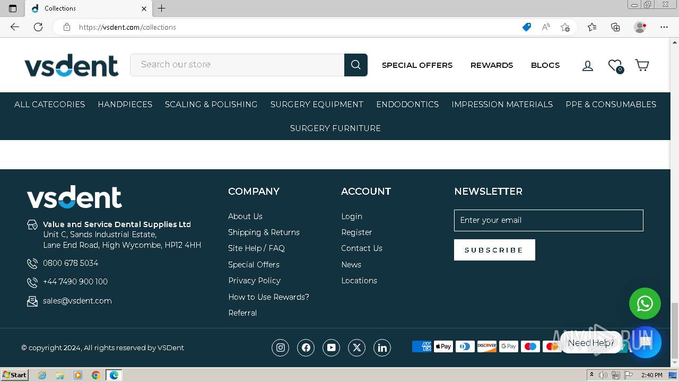This screenshot has height=382, width=679.
Task: Add this page to favorites star
Action: [x=565, y=27]
